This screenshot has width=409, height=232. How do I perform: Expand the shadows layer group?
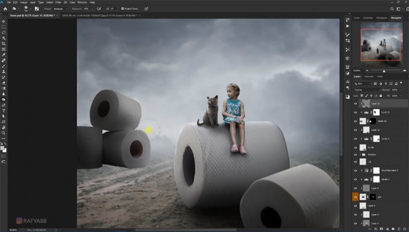pos(360,155)
